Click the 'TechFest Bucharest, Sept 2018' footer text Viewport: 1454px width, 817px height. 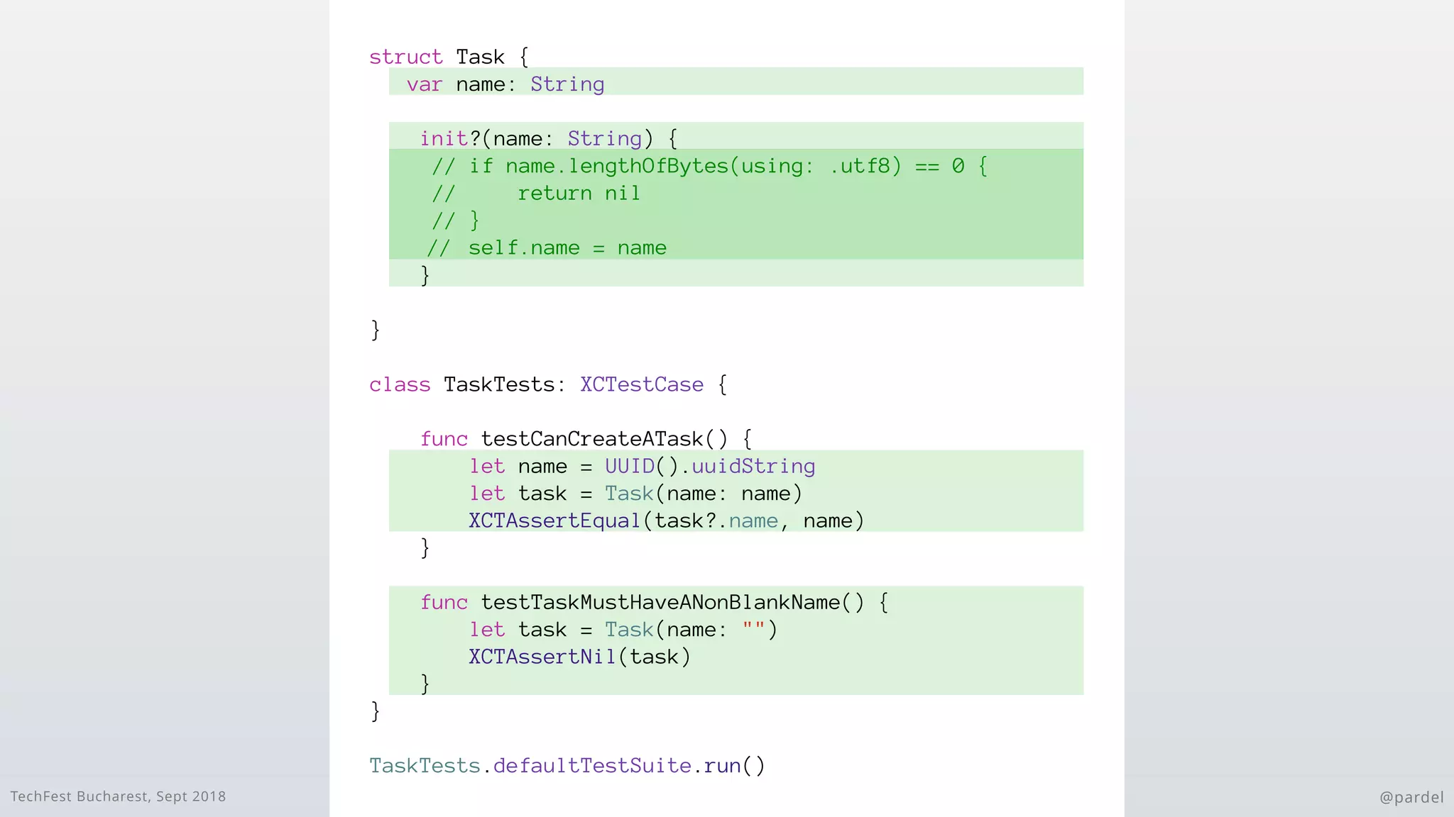[118, 796]
